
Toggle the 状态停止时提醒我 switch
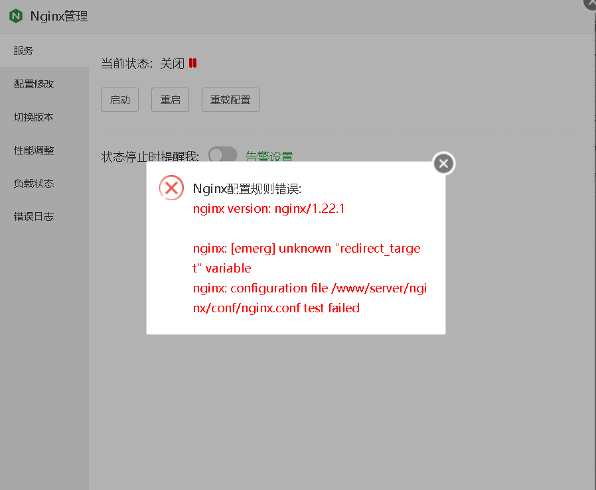[x=223, y=154]
